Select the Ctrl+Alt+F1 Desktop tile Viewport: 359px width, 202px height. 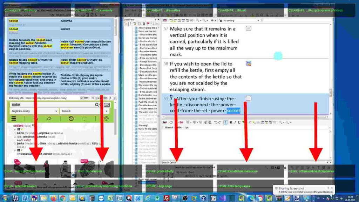(37, 10)
